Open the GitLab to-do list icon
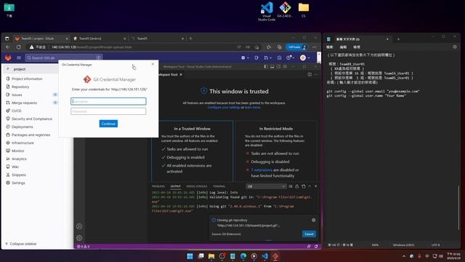 pos(279,57)
